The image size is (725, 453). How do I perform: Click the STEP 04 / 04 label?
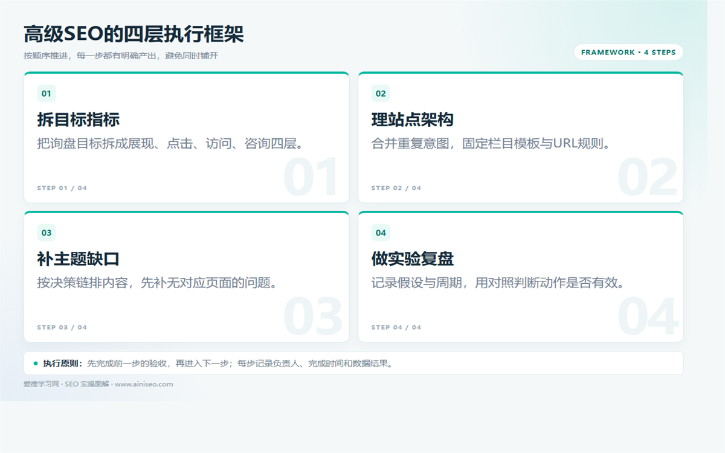[x=396, y=327]
